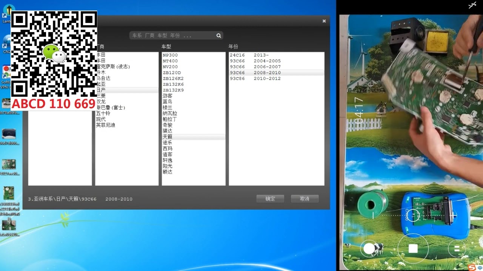Cancel the dialog with 取消

305,199
